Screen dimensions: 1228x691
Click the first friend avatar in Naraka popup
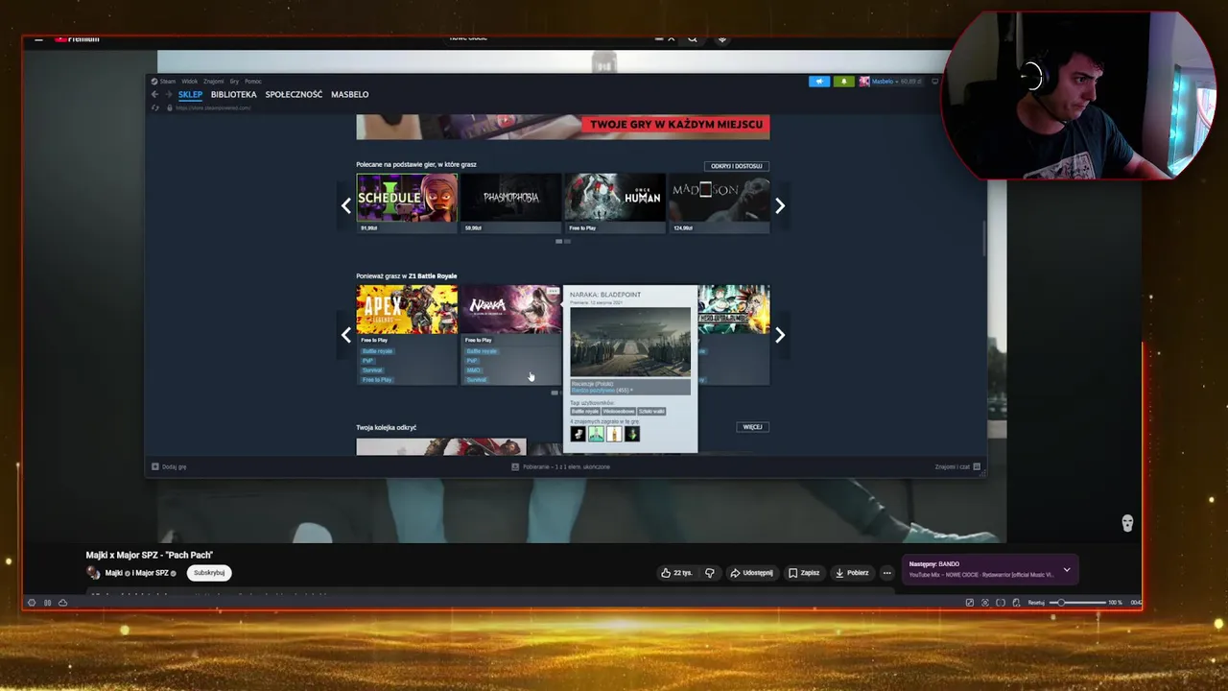[x=578, y=435]
